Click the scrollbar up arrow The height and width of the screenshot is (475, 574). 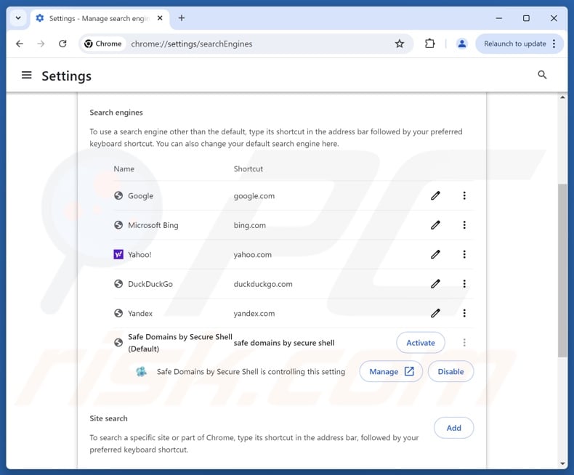click(x=562, y=97)
